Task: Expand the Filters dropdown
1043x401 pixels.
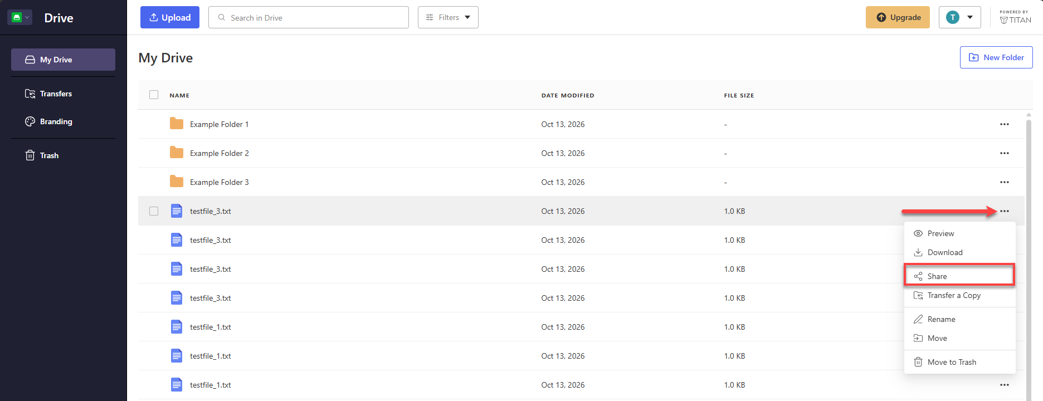Action: pyautogui.click(x=448, y=17)
